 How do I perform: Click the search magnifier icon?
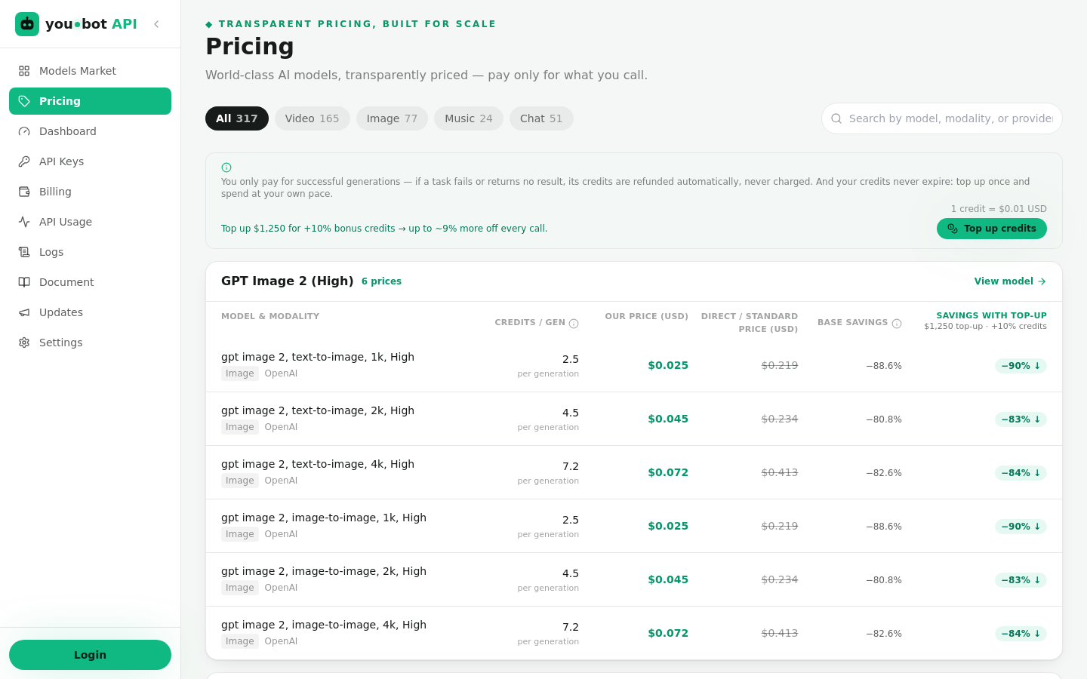pos(836,118)
